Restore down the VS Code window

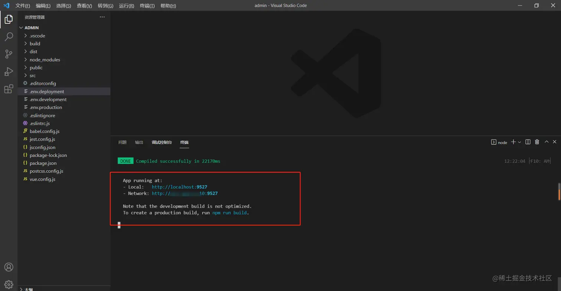[x=536, y=5]
